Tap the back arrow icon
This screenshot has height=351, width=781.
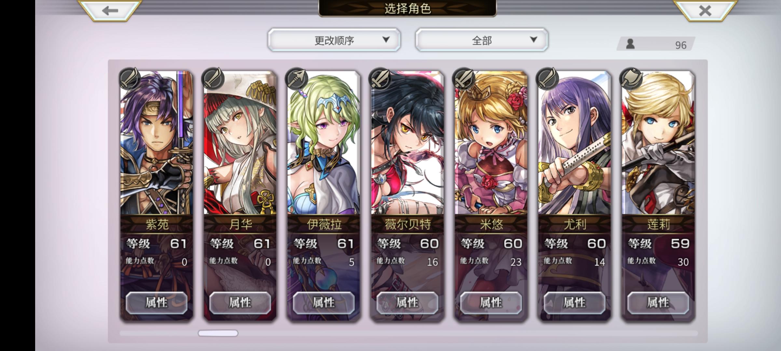pos(110,11)
